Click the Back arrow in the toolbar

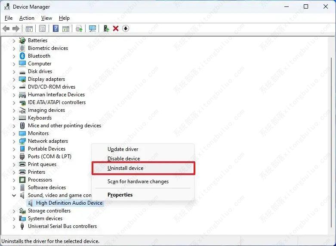[6, 28]
